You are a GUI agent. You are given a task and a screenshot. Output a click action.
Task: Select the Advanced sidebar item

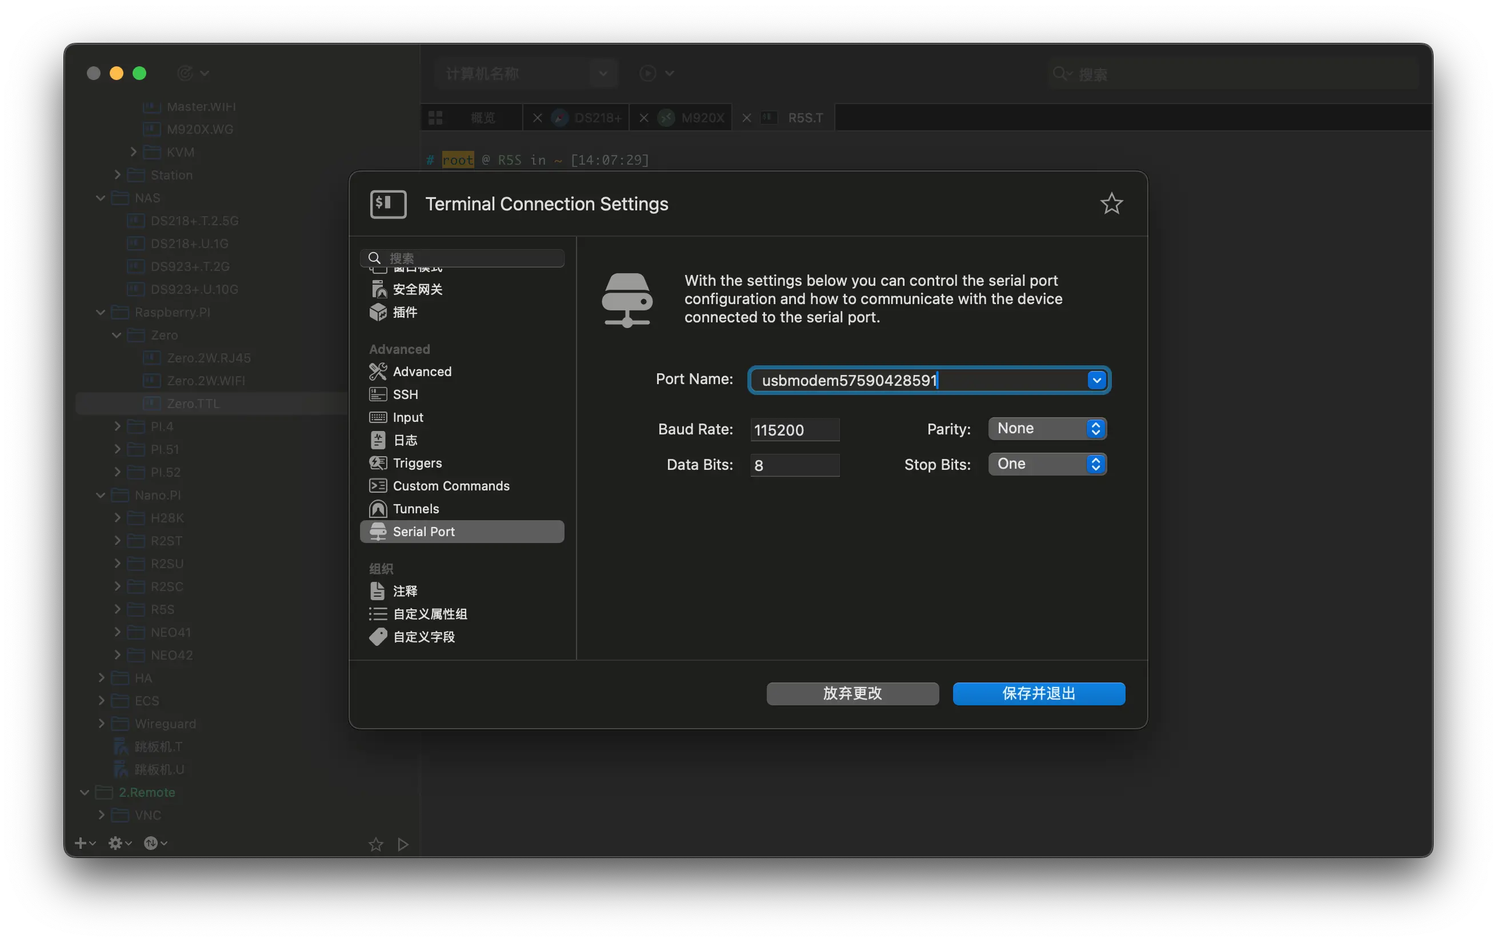(422, 371)
